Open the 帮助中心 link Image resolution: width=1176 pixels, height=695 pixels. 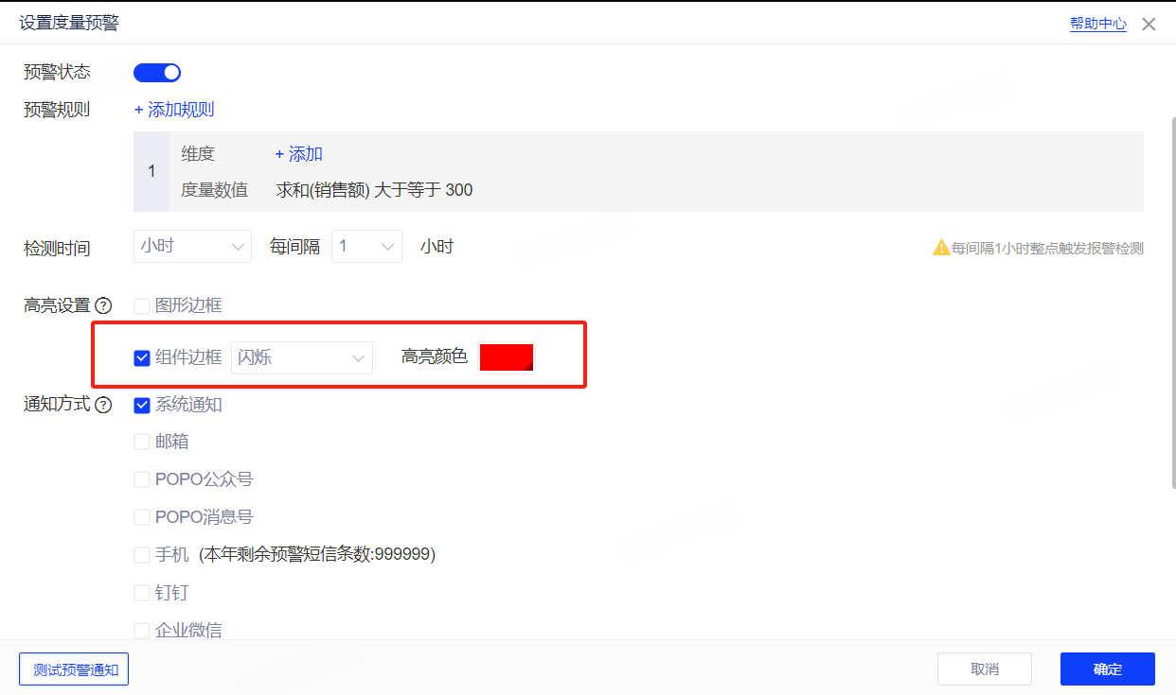click(x=1097, y=25)
